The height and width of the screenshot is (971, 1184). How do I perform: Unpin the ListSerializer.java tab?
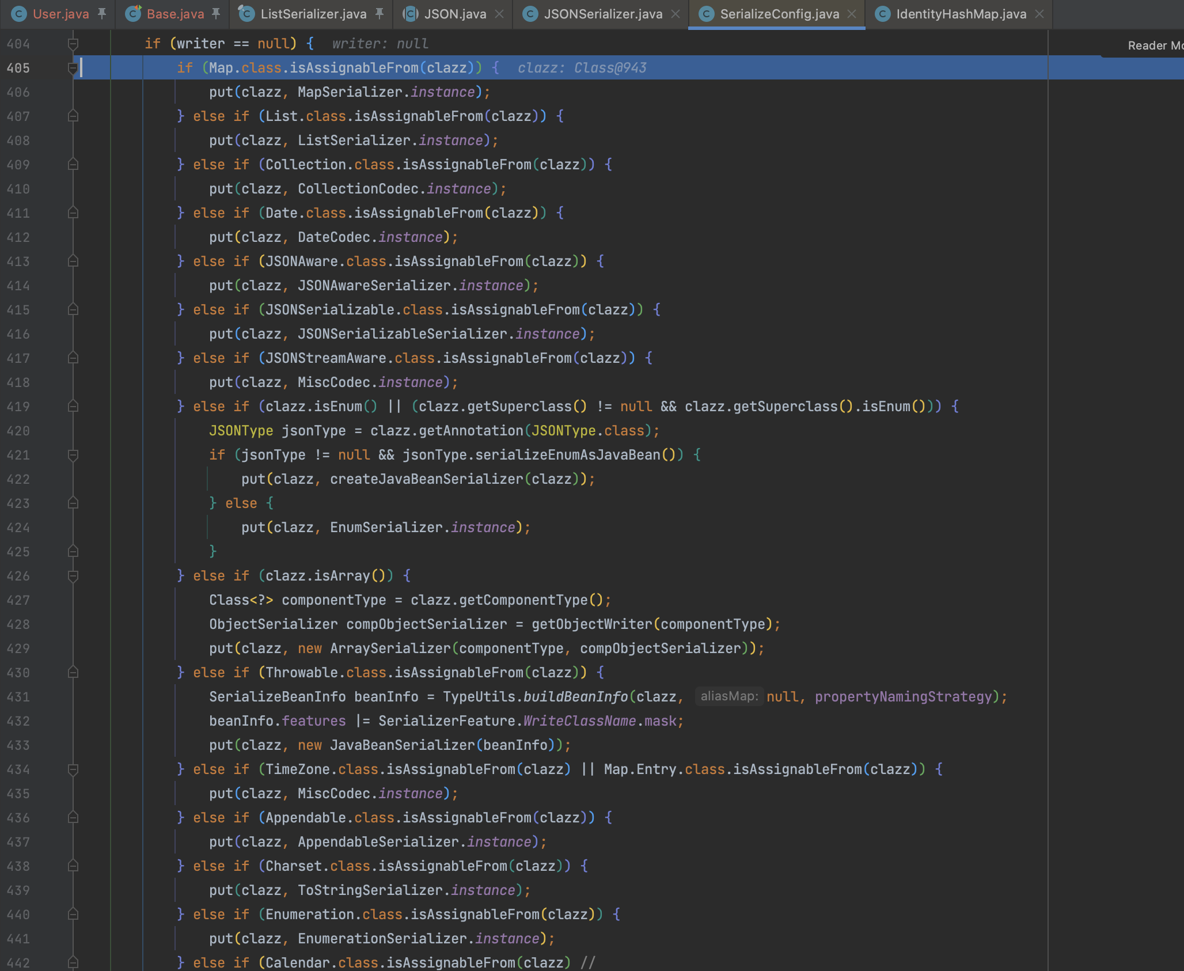click(380, 14)
